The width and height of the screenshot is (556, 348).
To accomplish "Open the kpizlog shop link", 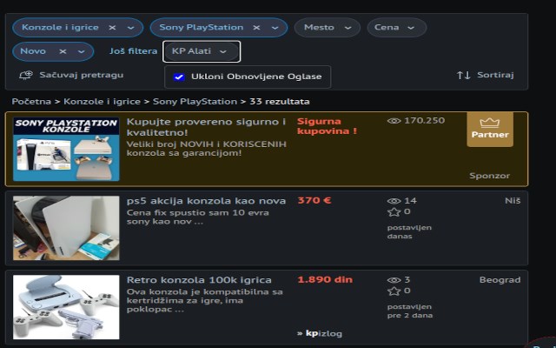I will pos(320,333).
